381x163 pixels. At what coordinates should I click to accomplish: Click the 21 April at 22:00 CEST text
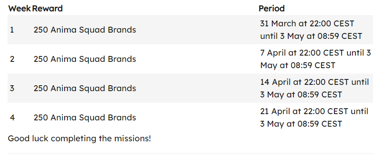click(x=304, y=112)
